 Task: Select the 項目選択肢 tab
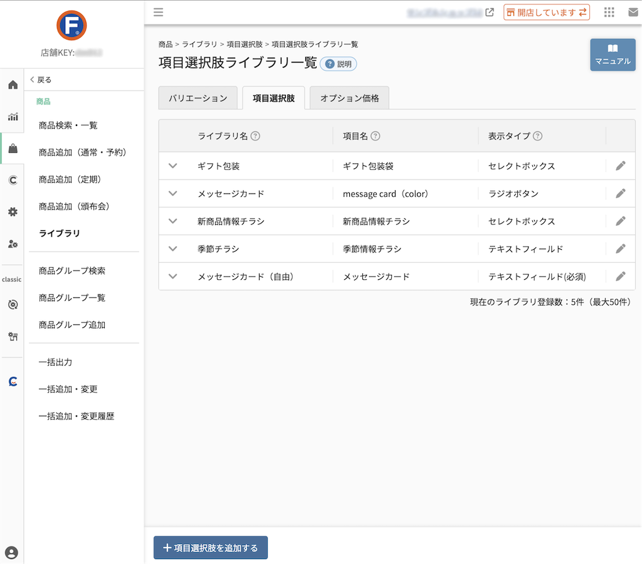273,98
